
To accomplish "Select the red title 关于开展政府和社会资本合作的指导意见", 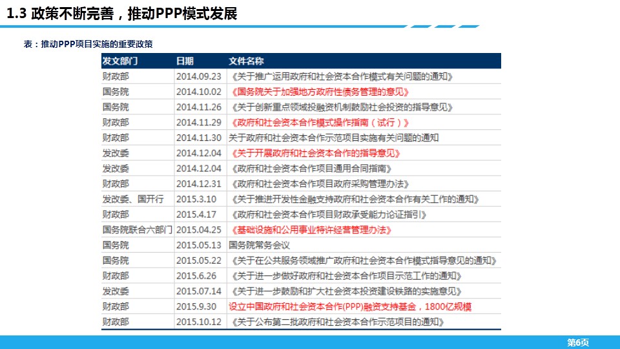I will tap(316, 153).
